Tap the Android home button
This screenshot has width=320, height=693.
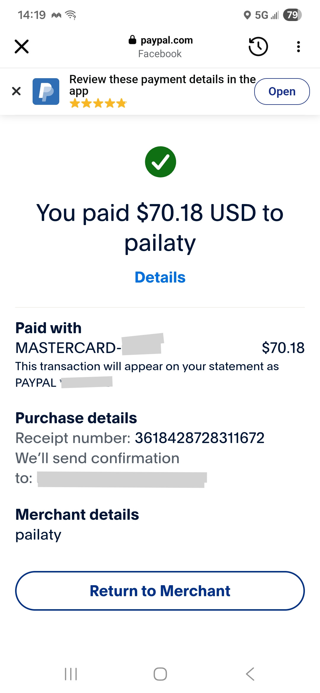[x=160, y=674]
